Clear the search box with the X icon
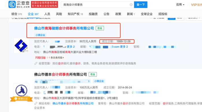This screenshot has height=112, width=202. click(131, 5)
